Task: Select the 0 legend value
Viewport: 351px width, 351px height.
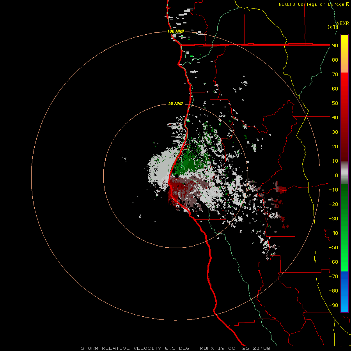Action: 337,175
